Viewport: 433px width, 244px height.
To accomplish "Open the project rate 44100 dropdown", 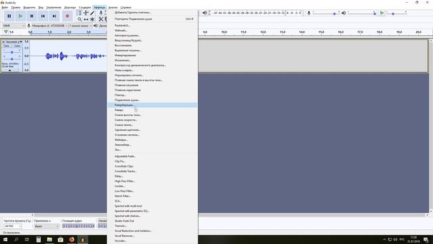I will 12,226.
